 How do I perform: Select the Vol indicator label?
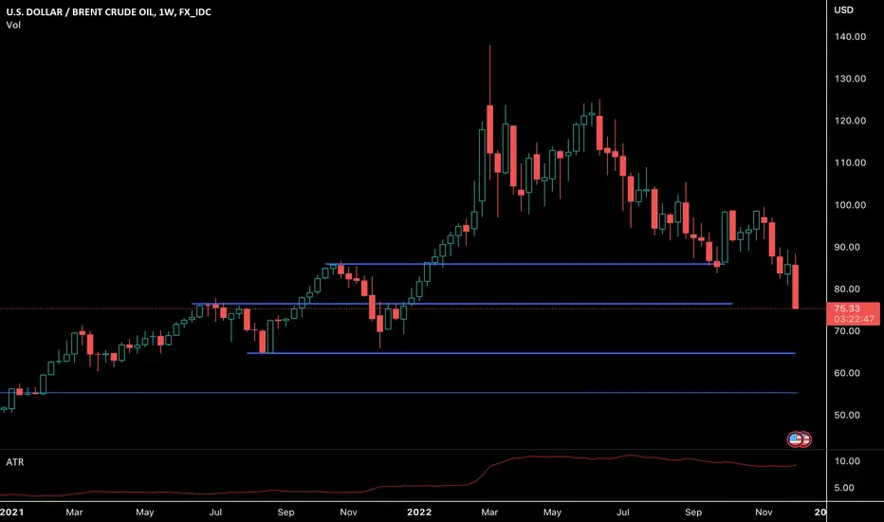(x=13, y=25)
